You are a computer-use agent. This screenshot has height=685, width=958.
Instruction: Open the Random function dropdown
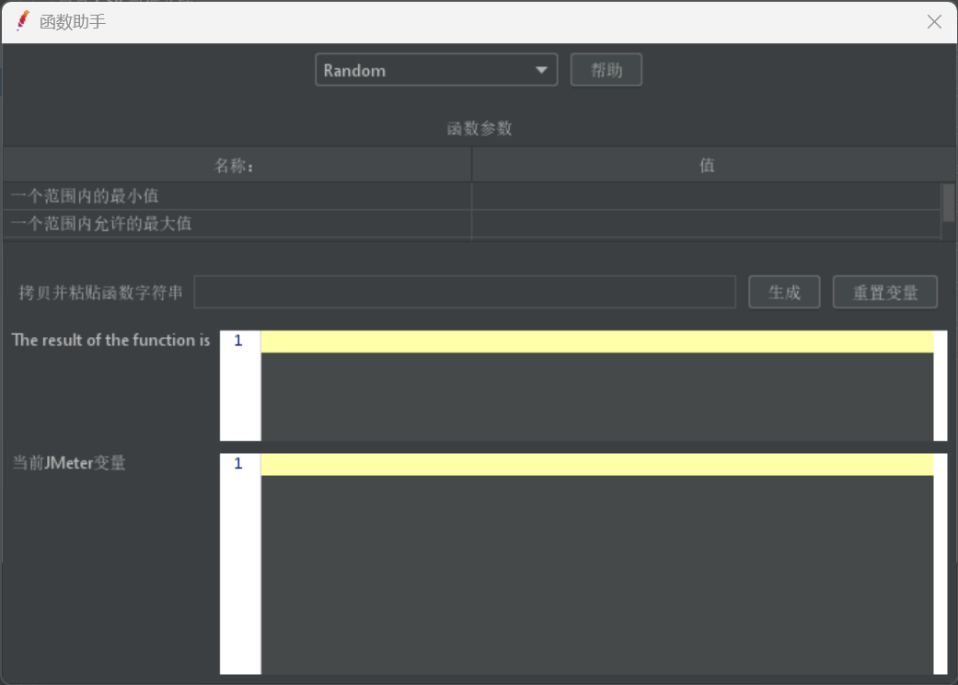[x=436, y=70]
